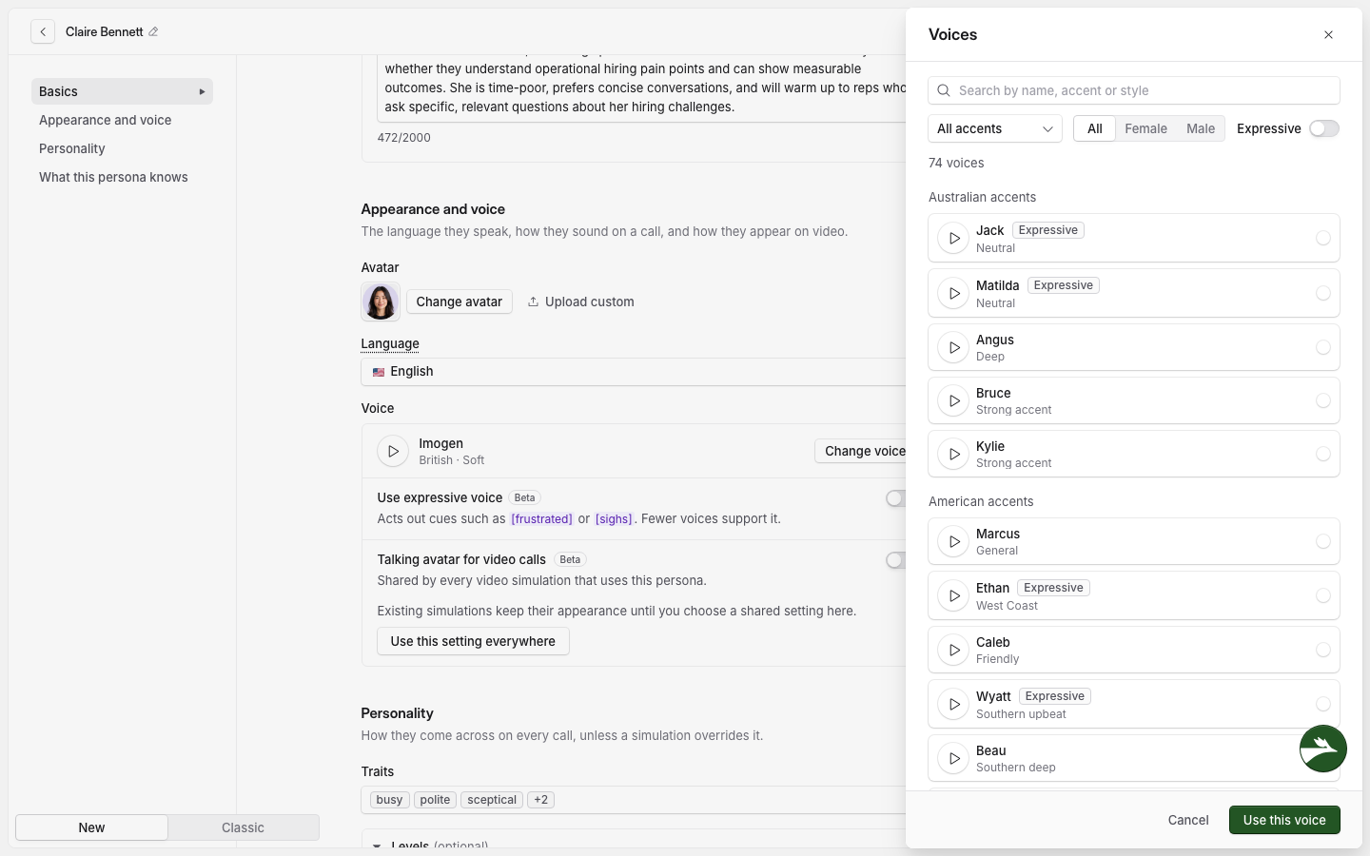The width and height of the screenshot is (1370, 856).
Task: Play the Kylie voice sample
Action: tap(953, 454)
